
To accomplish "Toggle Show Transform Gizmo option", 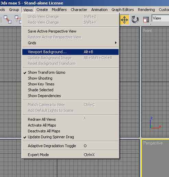I will tap(71, 72).
